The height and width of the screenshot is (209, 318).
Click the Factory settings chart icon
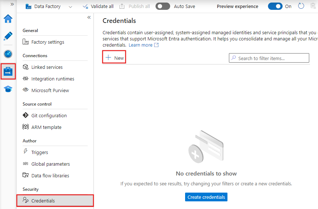coord(26,42)
